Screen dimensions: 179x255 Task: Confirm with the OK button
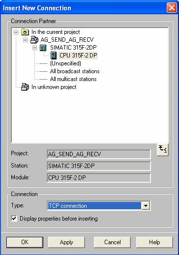pyautogui.click(x=25, y=242)
